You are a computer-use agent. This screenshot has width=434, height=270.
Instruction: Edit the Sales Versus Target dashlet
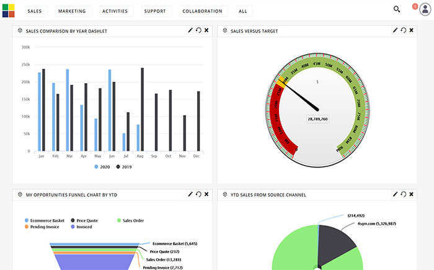click(x=396, y=30)
